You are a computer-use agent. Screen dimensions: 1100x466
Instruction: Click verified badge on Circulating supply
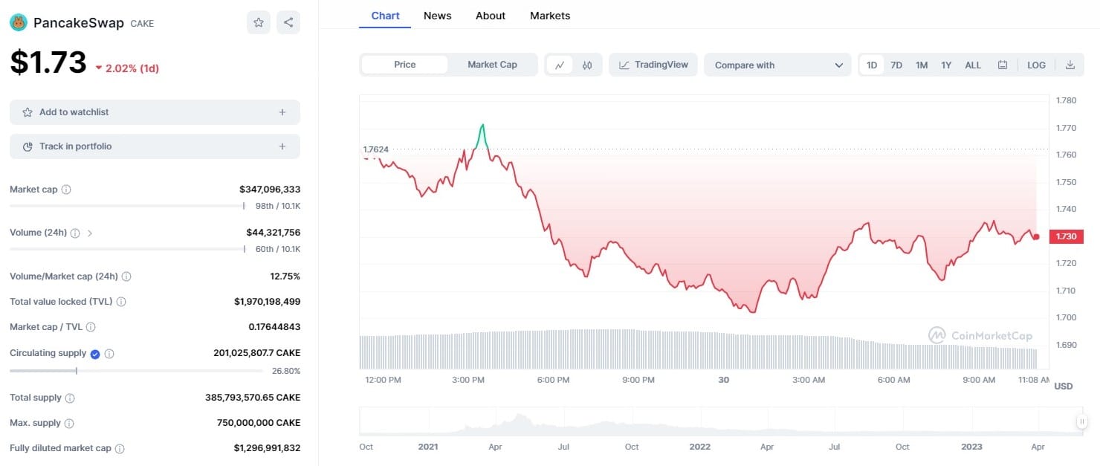pyautogui.click(x=95, y=354)
